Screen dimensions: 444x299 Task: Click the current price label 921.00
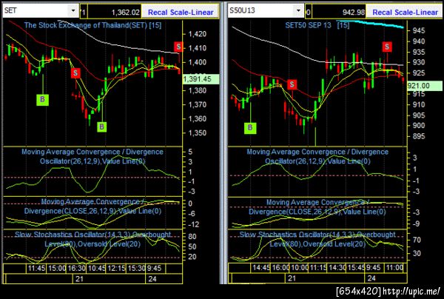click(425, 86)
